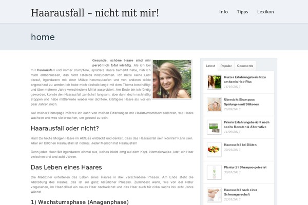The width and height of the screenshot is (308, 205).
Task: Click the date 11/09/2013
Action: (x=232, y=132)
